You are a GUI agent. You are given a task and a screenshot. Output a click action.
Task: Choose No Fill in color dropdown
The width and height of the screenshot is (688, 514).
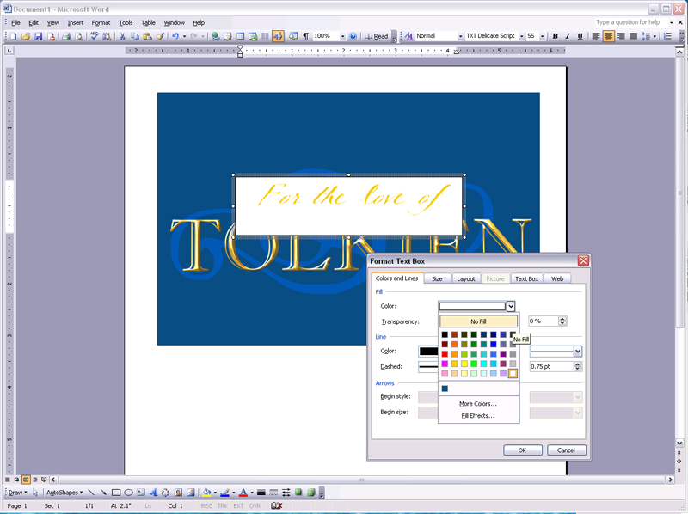[478, 321]
